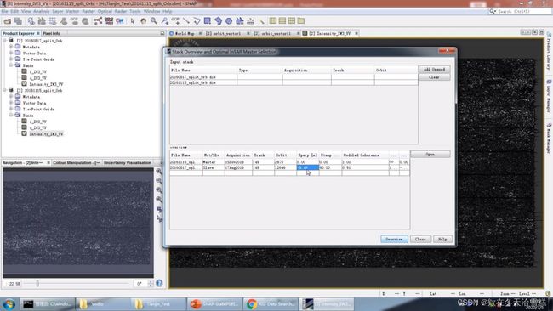Viewport: 553px width, 311px height.
Task: Select Intensity_IW3_VV band under product [3]
Action: point(46,134)
